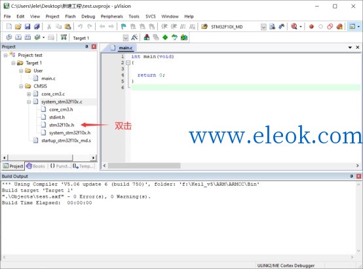Screen dimensions: 363x269
Task: Pin the Project panel with pushpin
Action: [x=86, y=46]
